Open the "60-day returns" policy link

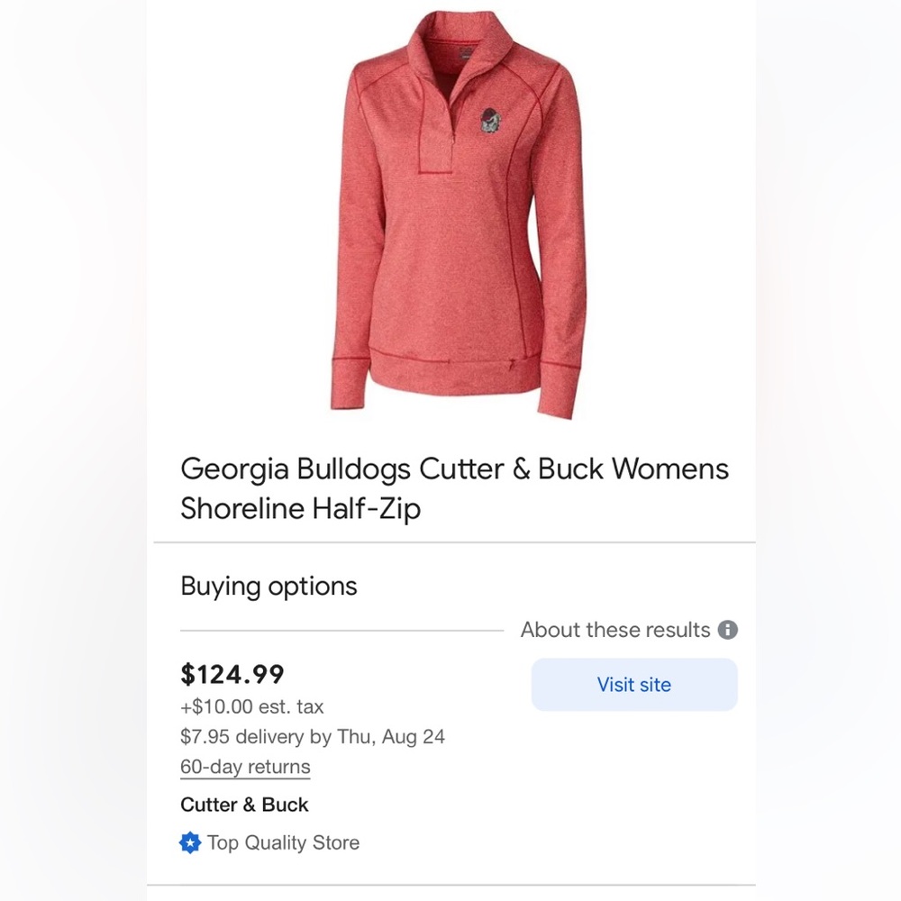[x=244, y=767]
